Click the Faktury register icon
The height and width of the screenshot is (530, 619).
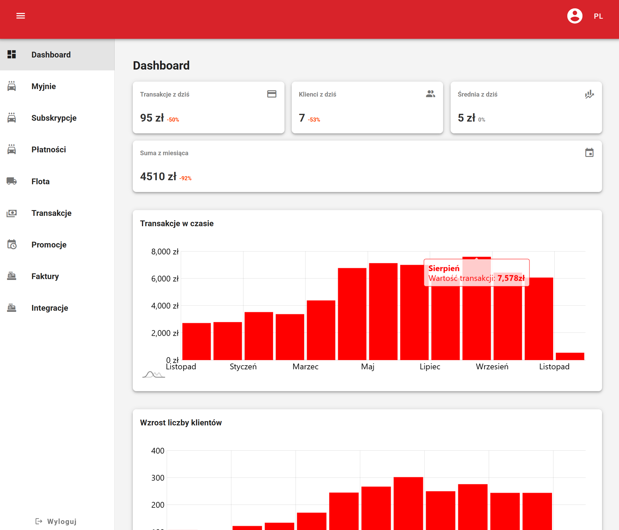pos(12,276)
